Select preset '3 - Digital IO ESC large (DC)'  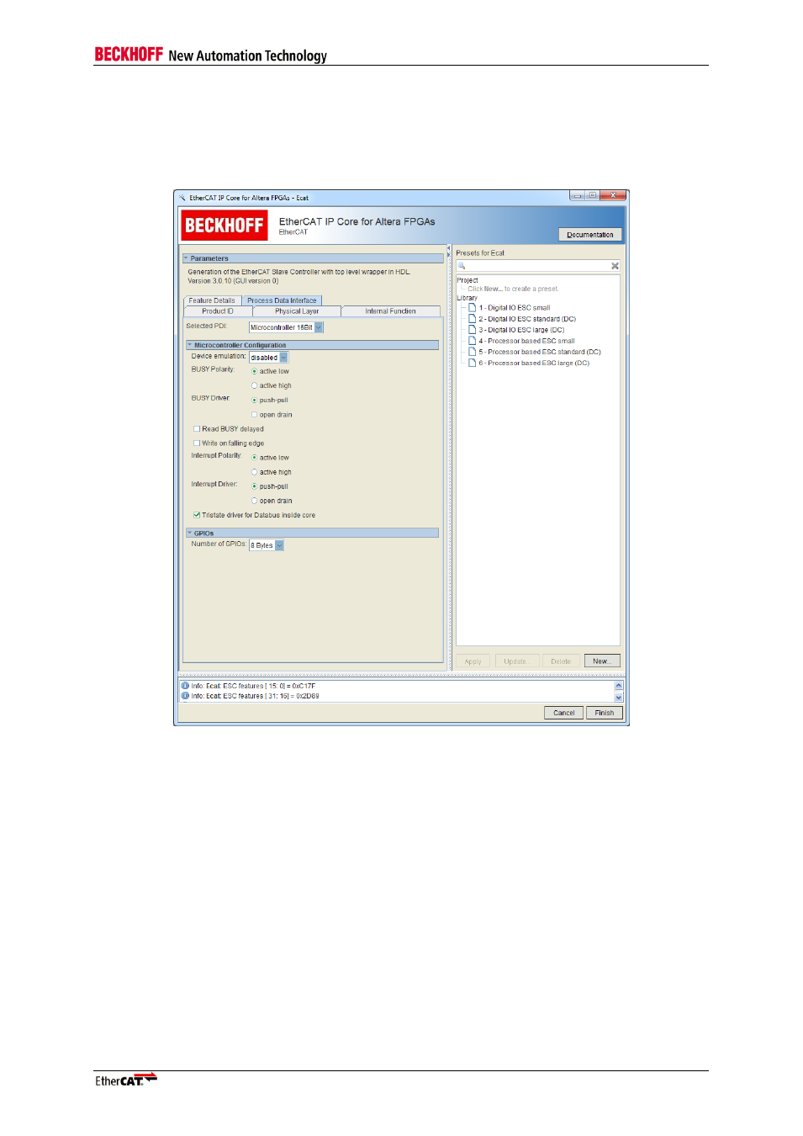coord(521,330)
